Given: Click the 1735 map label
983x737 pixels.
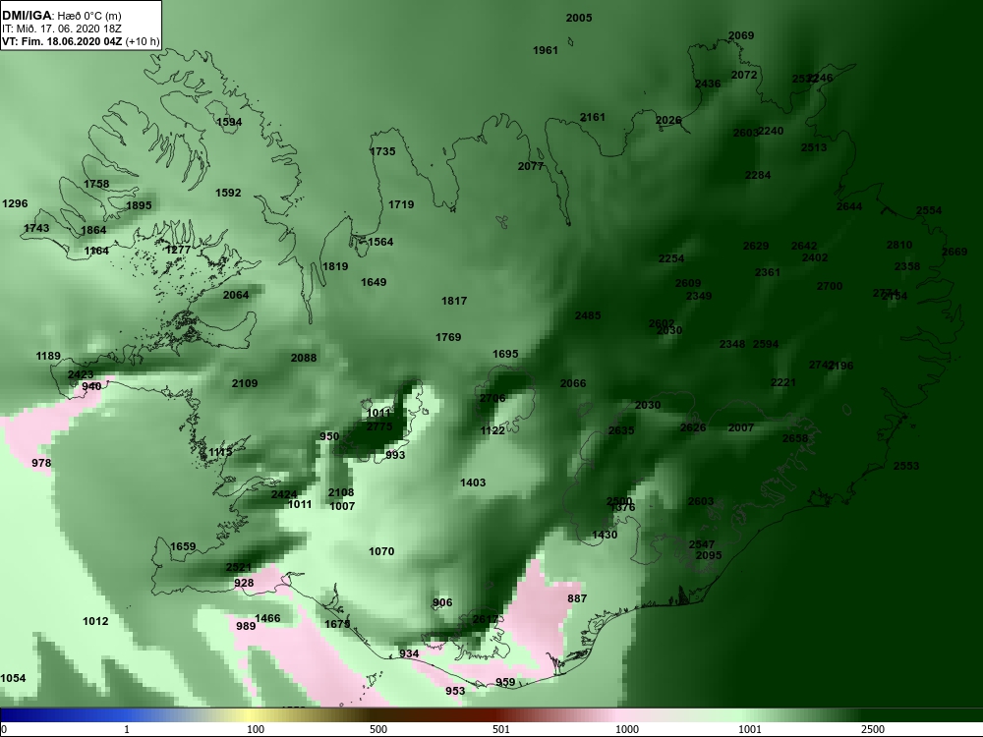Looking at the screenshot, I should coord(382,151).
